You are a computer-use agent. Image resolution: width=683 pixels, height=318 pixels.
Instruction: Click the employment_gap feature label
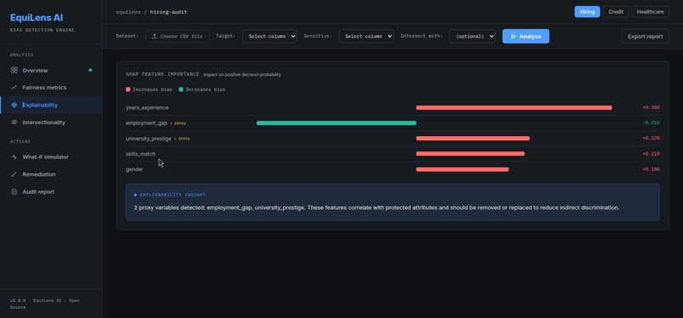pos(147,123)
